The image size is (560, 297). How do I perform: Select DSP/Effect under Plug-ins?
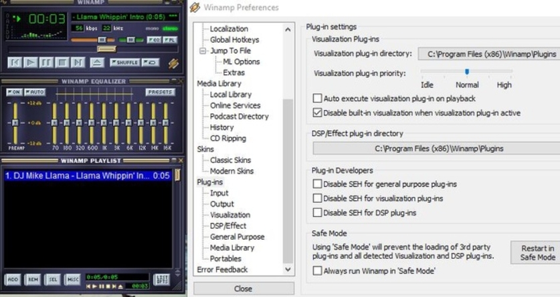(228, 226)
